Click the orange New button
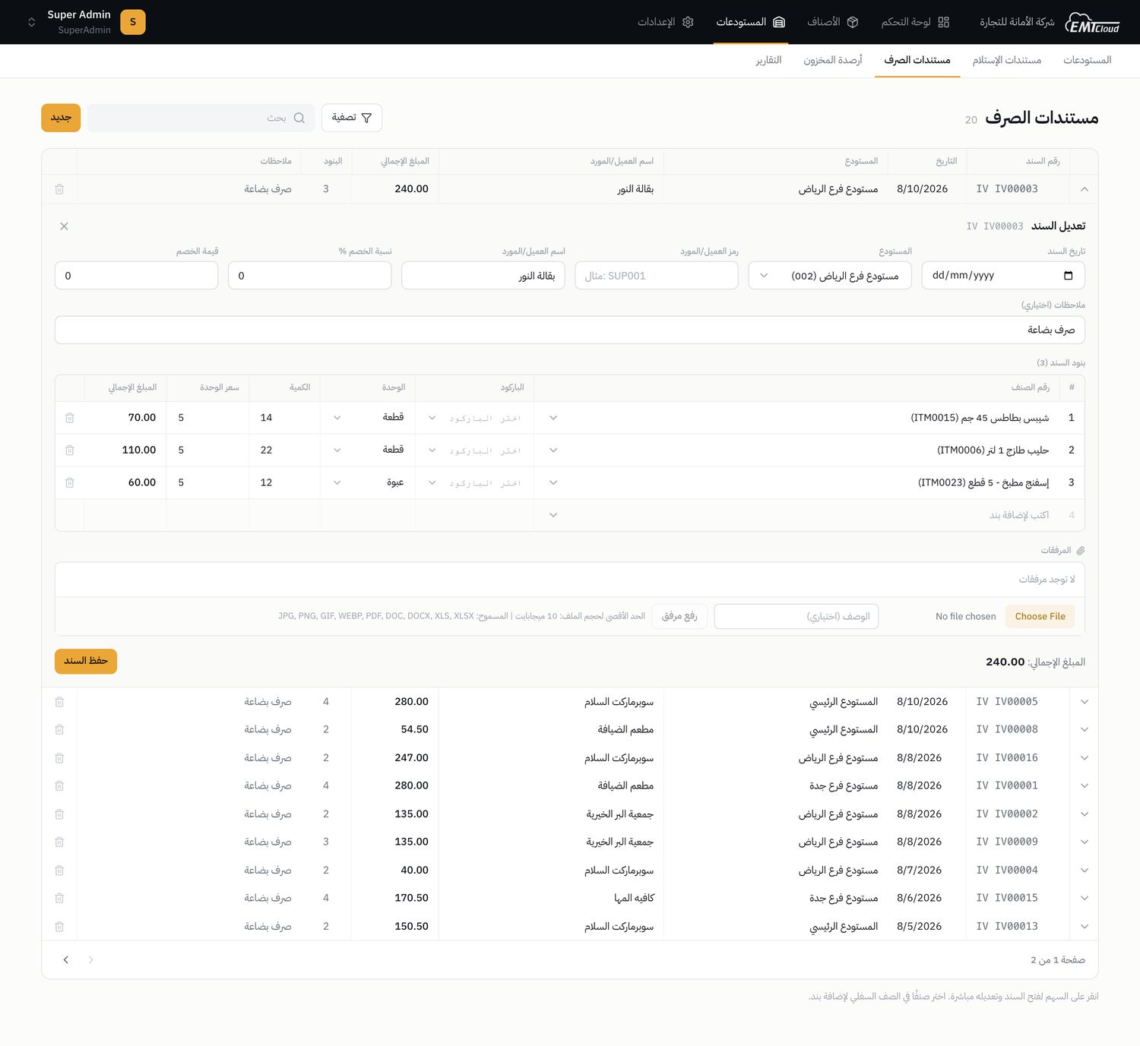Screen dimensions: 1140x1046 pos(61,118)
